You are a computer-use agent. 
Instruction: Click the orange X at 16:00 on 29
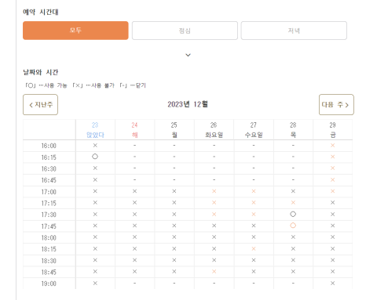coord(332,145)
